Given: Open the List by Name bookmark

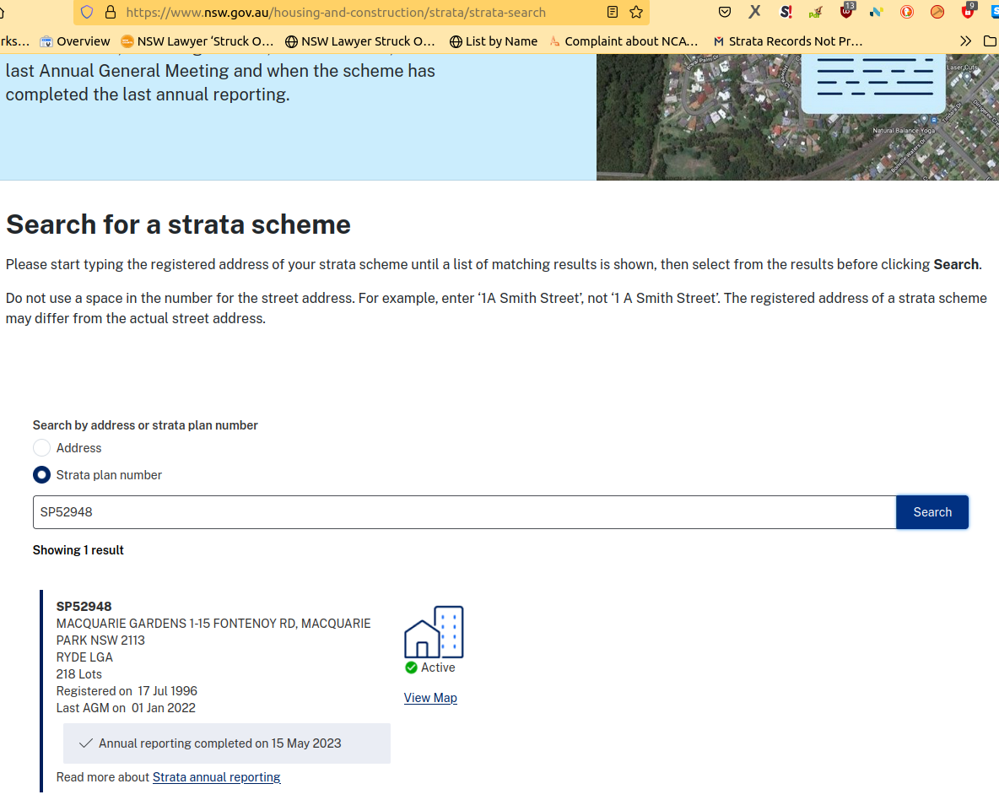Looking at the screenshot, I should [x=494, y=41].
